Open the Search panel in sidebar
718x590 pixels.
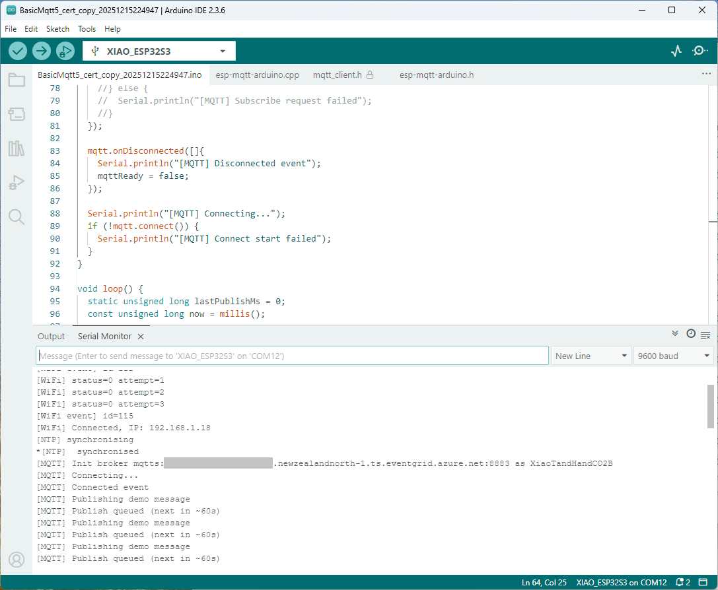coord(17,217)
